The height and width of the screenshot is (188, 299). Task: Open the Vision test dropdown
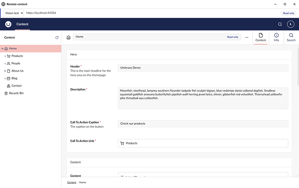click(13, 13)
